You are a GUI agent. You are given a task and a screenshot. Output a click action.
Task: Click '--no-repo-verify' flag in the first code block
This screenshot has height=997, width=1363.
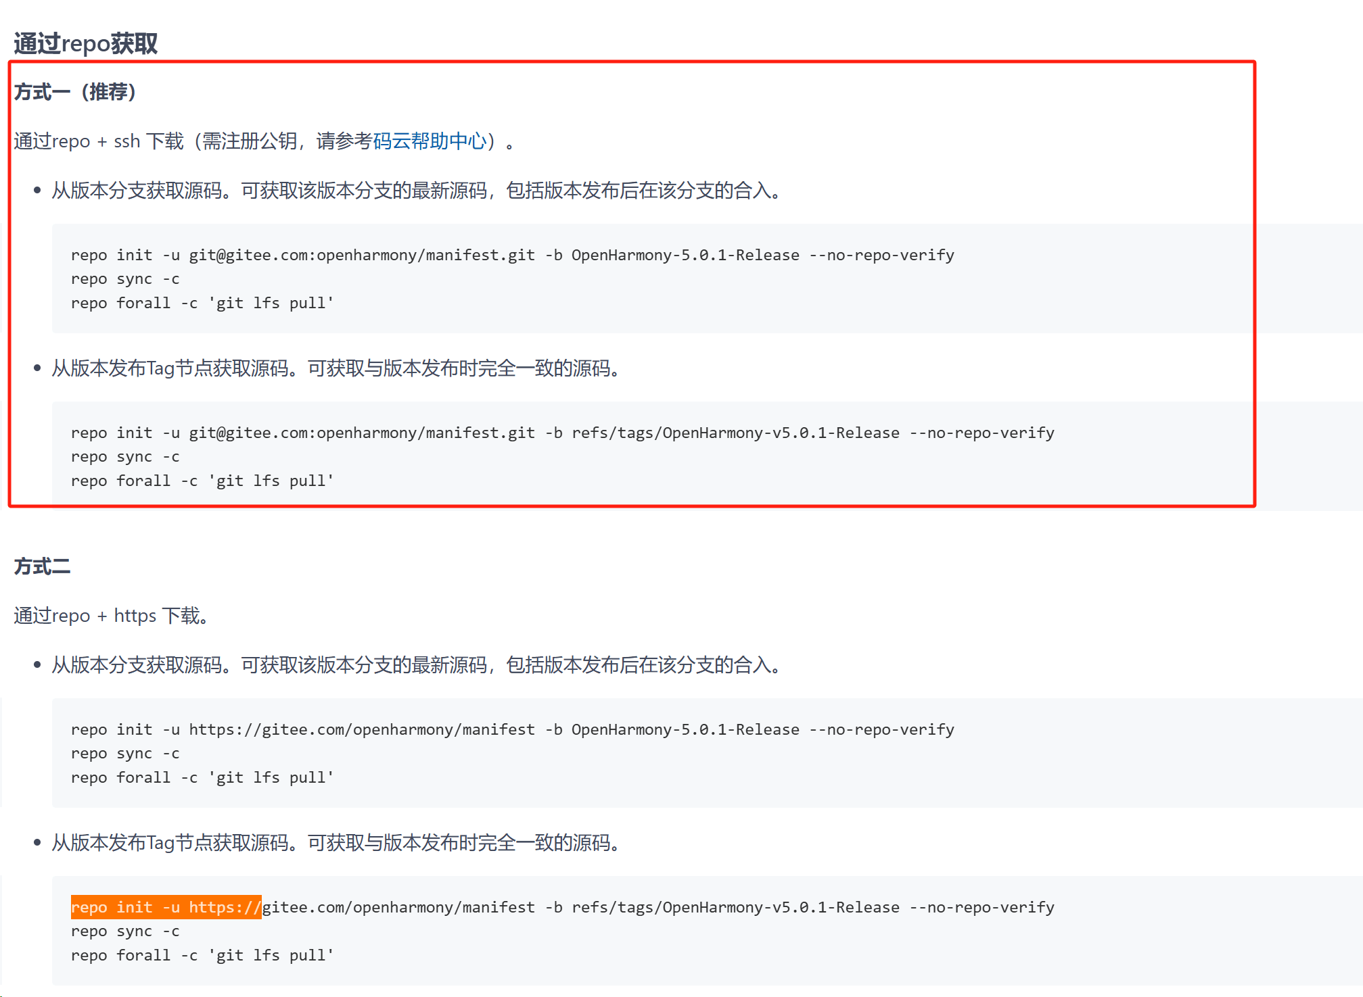pyautogui.click(x=881, y=256)
